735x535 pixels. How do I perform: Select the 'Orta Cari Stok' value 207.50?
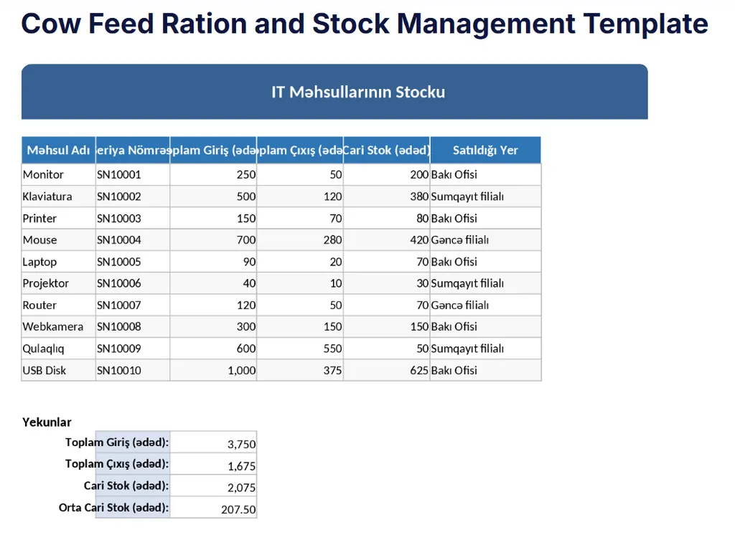click(213, 509)
